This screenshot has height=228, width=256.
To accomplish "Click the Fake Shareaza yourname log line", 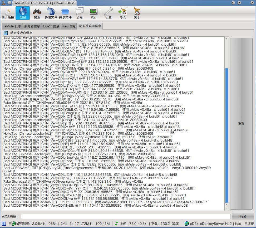I will coord(73,181).
